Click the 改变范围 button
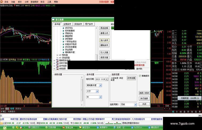The image size is (202, 130). click(131, 78)
